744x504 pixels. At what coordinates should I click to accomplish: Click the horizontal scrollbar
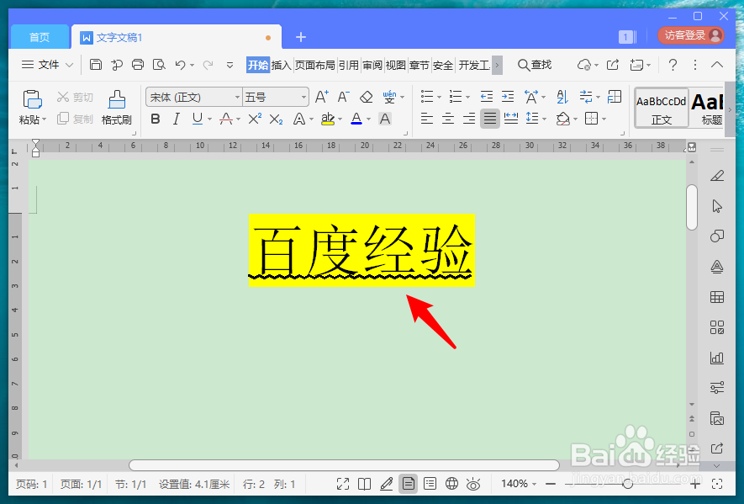click(x=344, y=465)
